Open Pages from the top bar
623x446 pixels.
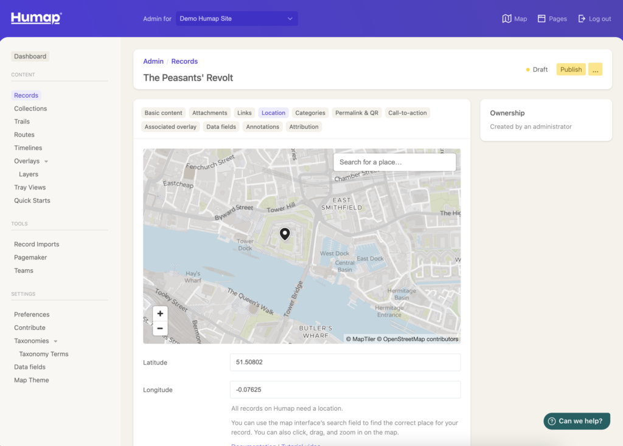(x=541, y=19)
